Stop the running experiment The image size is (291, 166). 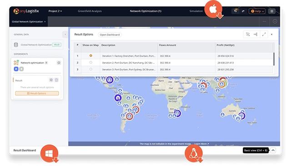tap(21, 69)
